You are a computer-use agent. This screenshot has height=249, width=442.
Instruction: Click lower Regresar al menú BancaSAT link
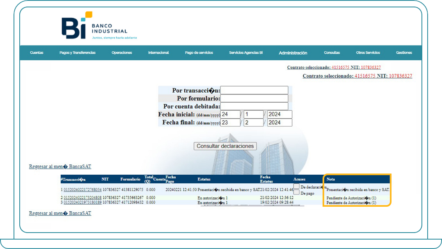pos(60,213)
